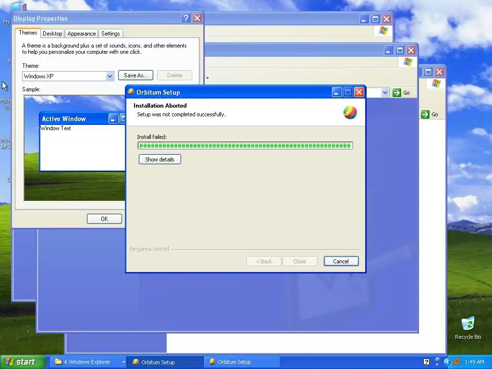
Task: Click the OK button in Display Properties
Action: click(x=104, y=219)
